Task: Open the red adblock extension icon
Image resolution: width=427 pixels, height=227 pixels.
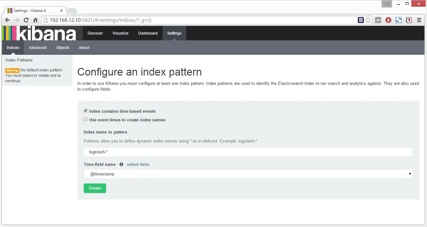Action: coord(389,20)
